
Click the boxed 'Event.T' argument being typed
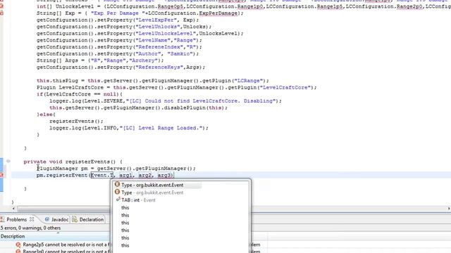(x=102, y=175)
